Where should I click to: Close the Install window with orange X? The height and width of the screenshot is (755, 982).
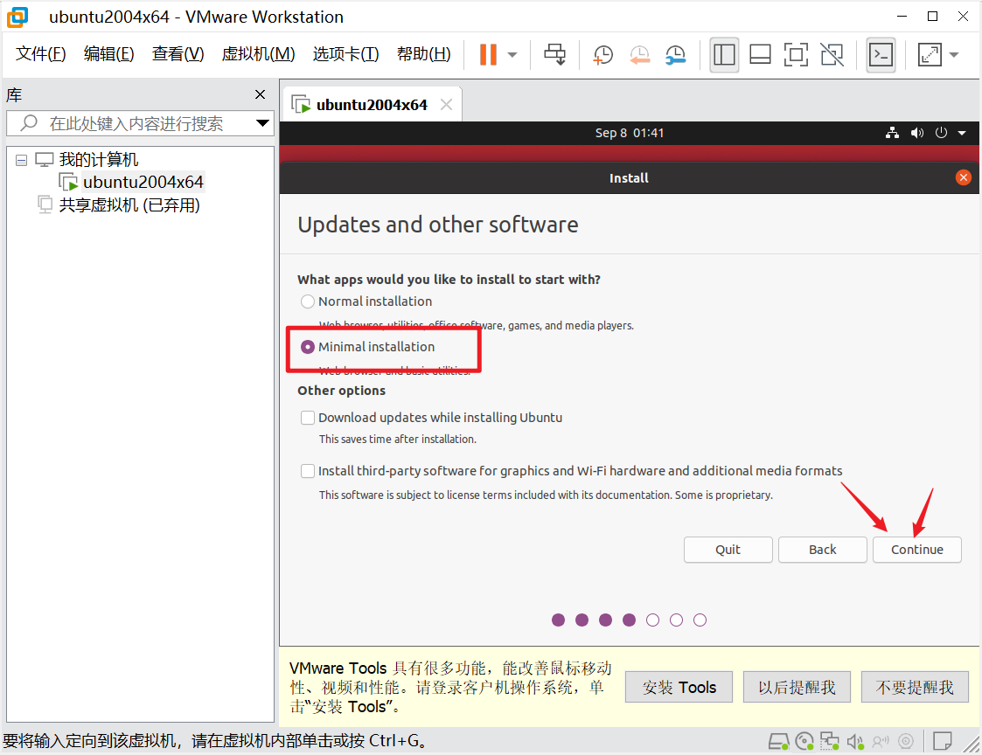pos(964,177)
